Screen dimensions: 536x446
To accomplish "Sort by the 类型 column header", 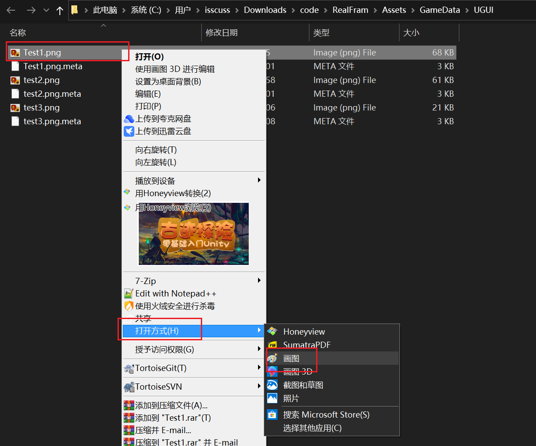I will tap(355, 33).
